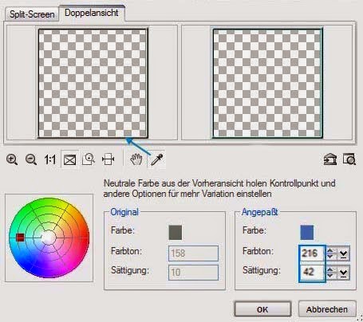Click the right after preview thumbnail
This screenshot has width=363, height=322.
pos(268,84)
